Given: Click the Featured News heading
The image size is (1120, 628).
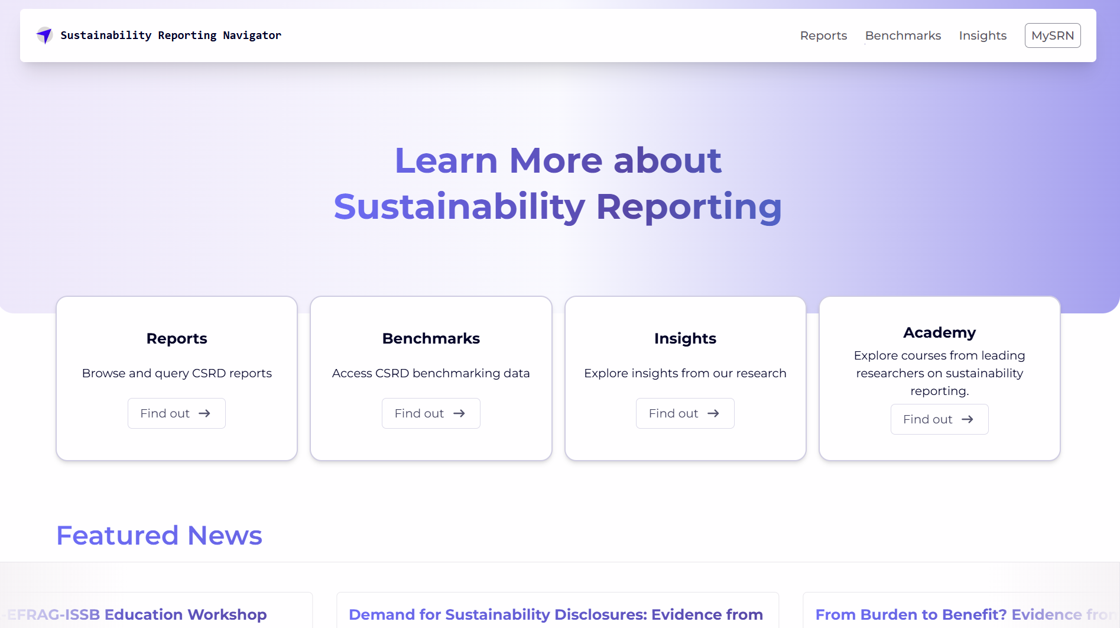Looking at the screenshot, I should pyautogui.click(x=159, y=535).
